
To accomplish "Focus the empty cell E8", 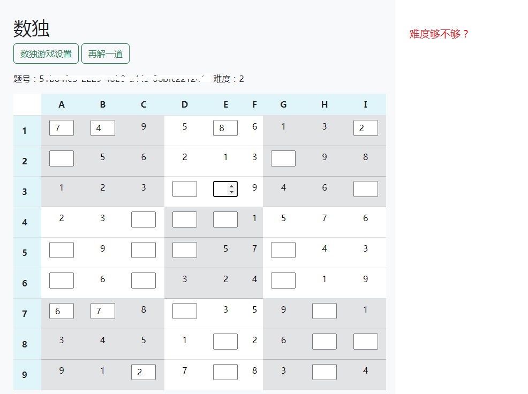I will tap(225, 342).
